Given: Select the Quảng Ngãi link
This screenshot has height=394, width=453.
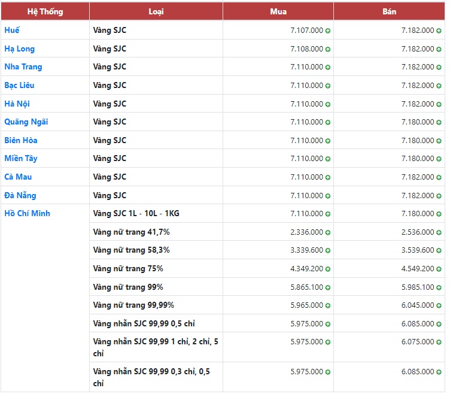Looking at the screenshot, I should (x=26, y=122).
